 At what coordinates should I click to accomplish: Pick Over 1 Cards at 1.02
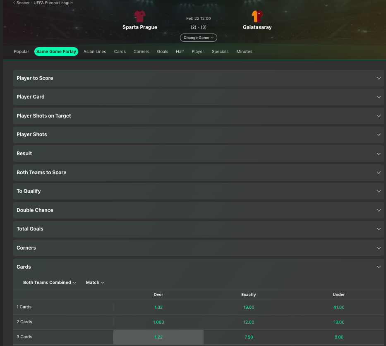[158, 308]
